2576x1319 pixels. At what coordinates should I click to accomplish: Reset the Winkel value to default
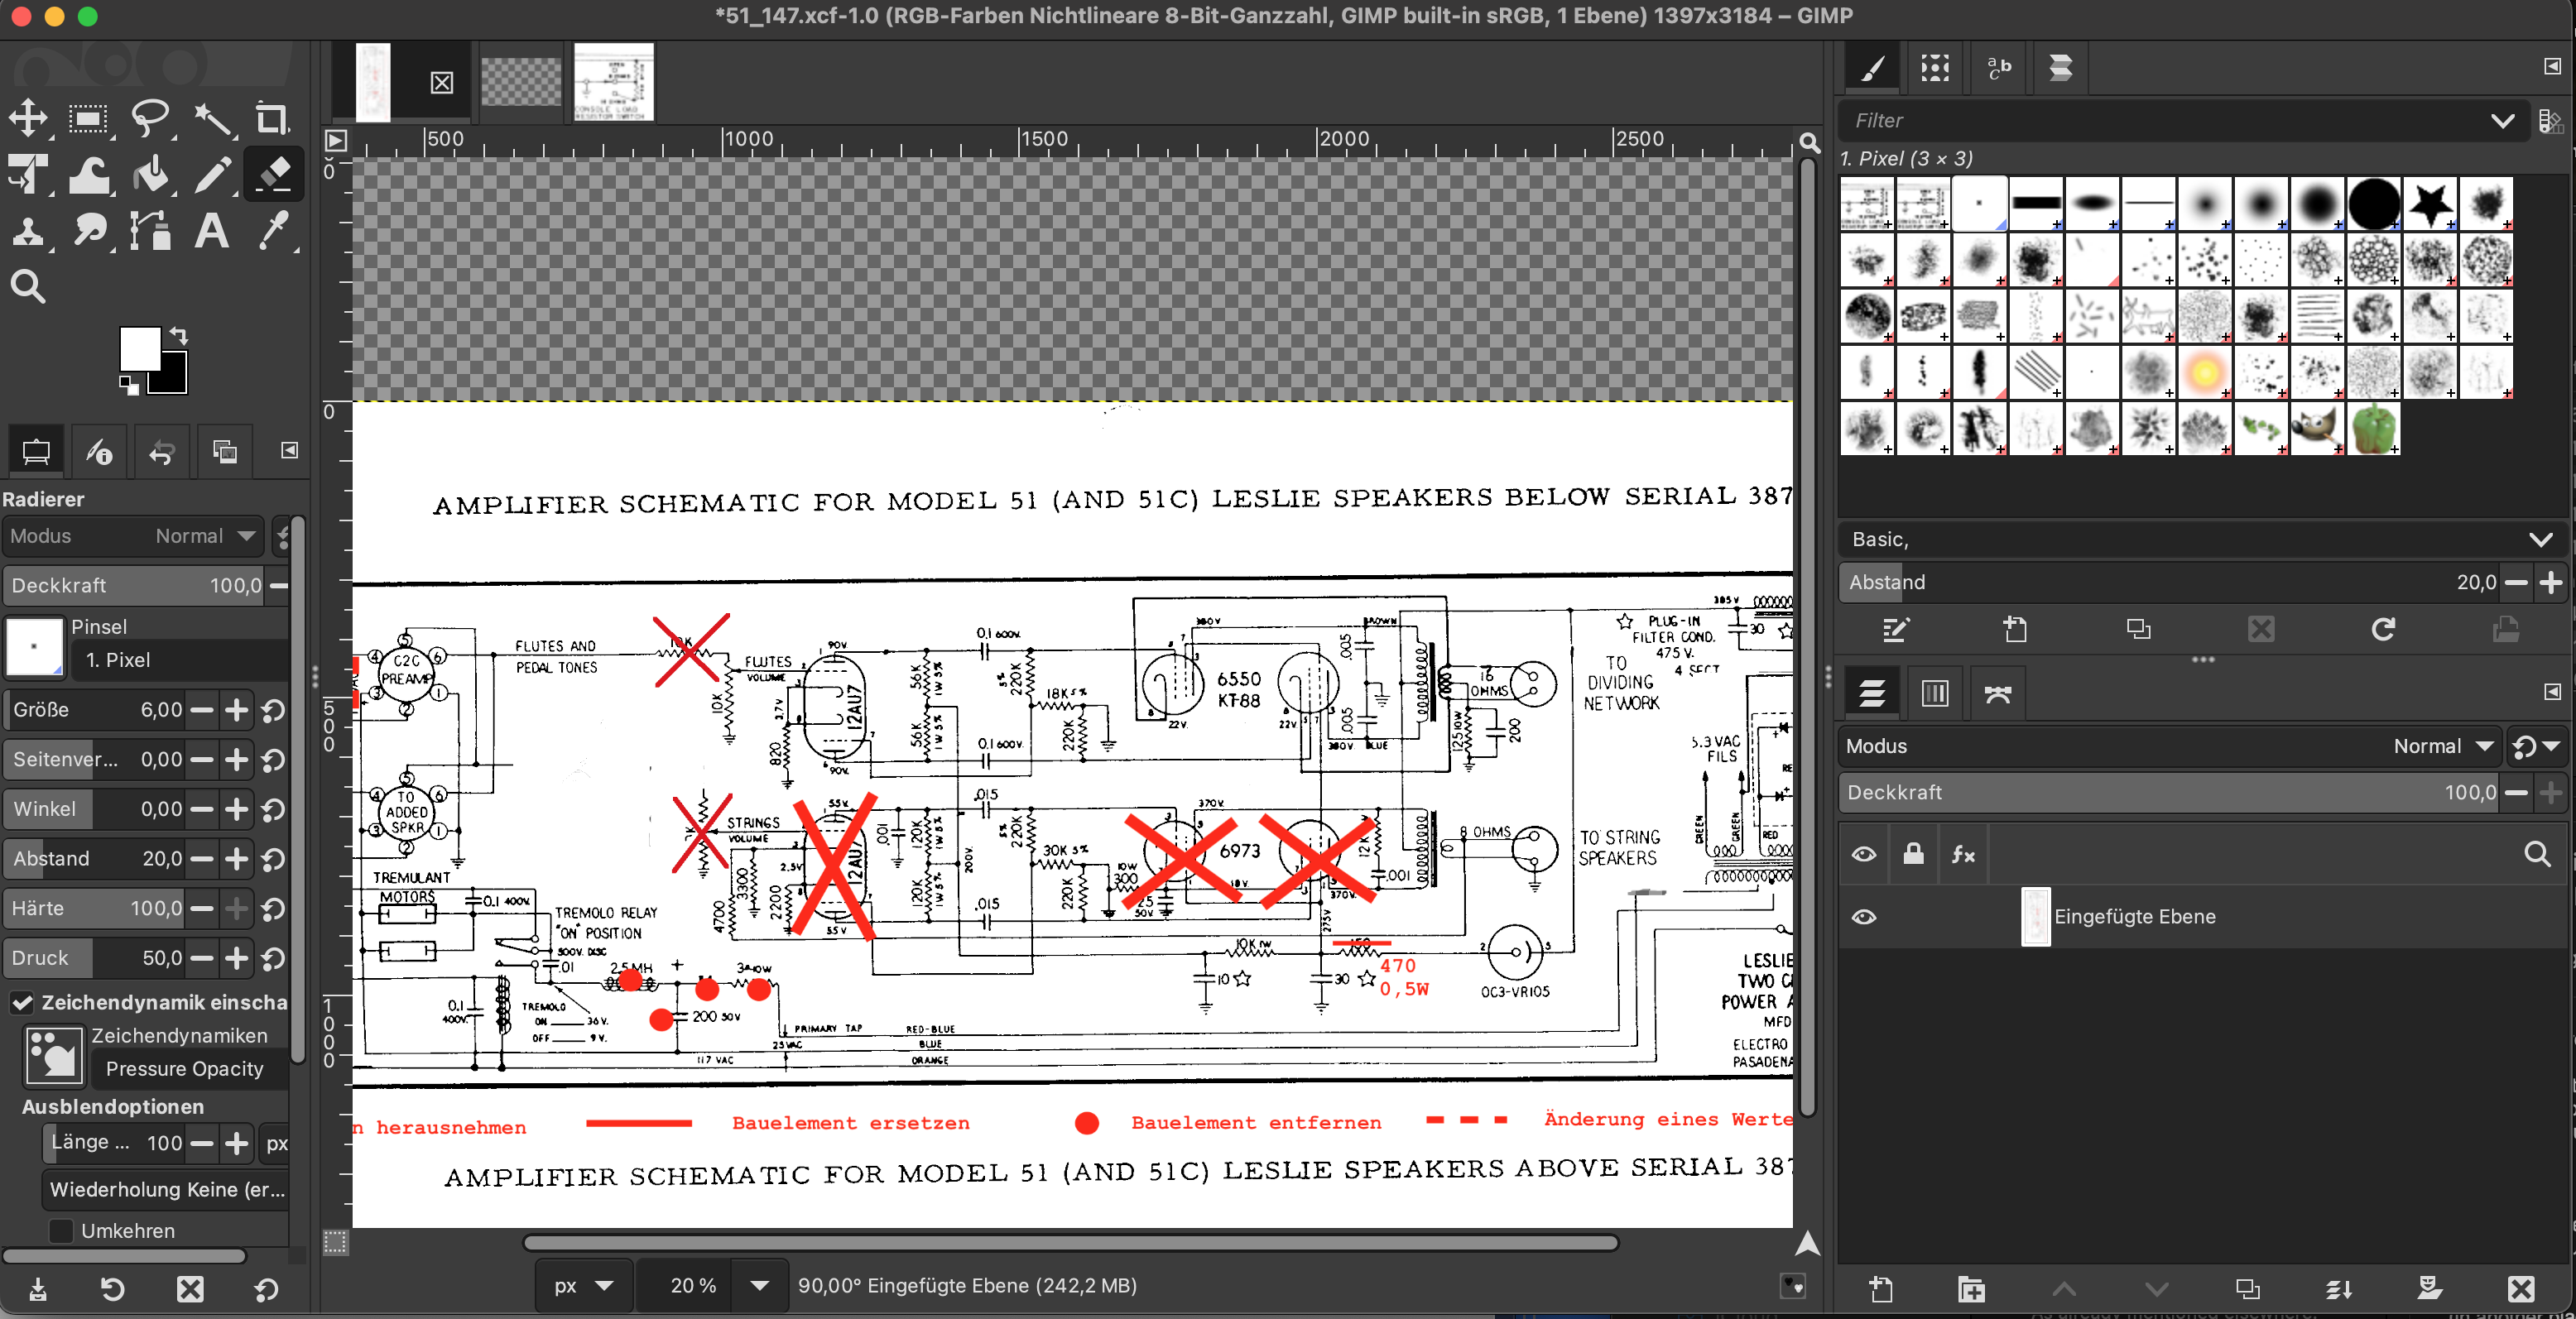click(x=273, y=809)
